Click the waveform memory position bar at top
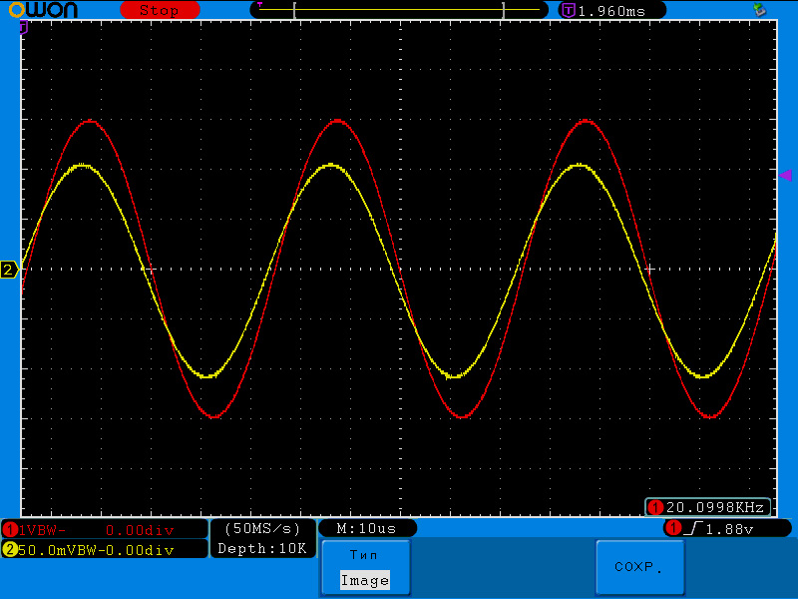Screen dimensions: 798x599 click(x=398, y=10)
